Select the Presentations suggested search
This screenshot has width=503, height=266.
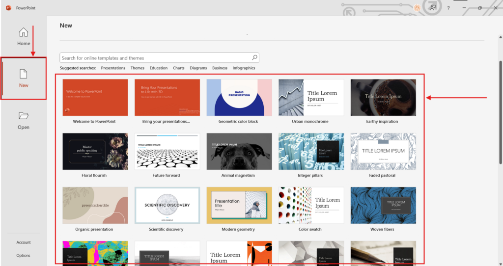[x=113, y=68]
